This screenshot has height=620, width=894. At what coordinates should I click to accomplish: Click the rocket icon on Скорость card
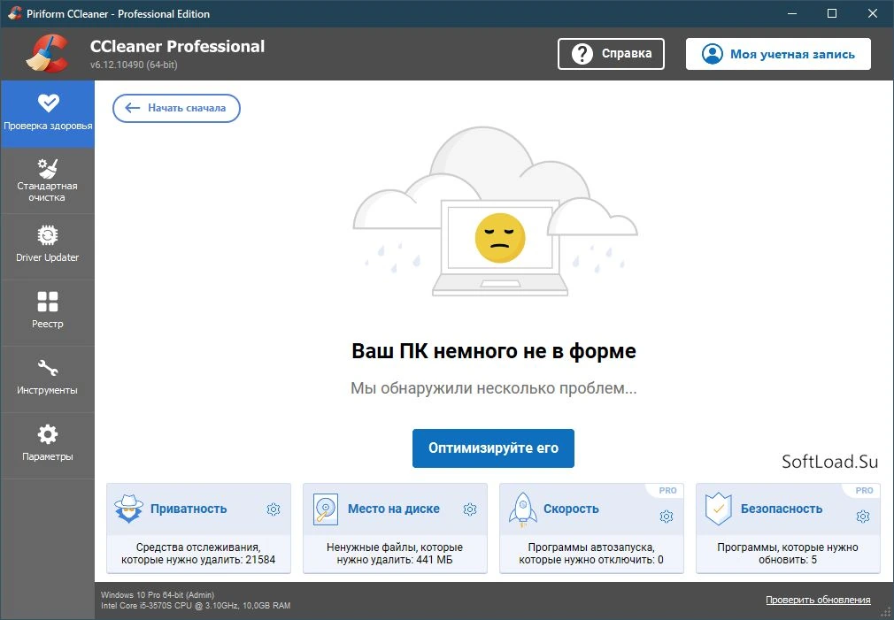[x=522, y=509]
